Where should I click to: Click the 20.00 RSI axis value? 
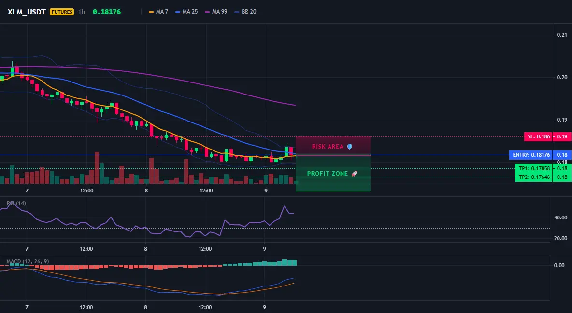pos(560,238)
